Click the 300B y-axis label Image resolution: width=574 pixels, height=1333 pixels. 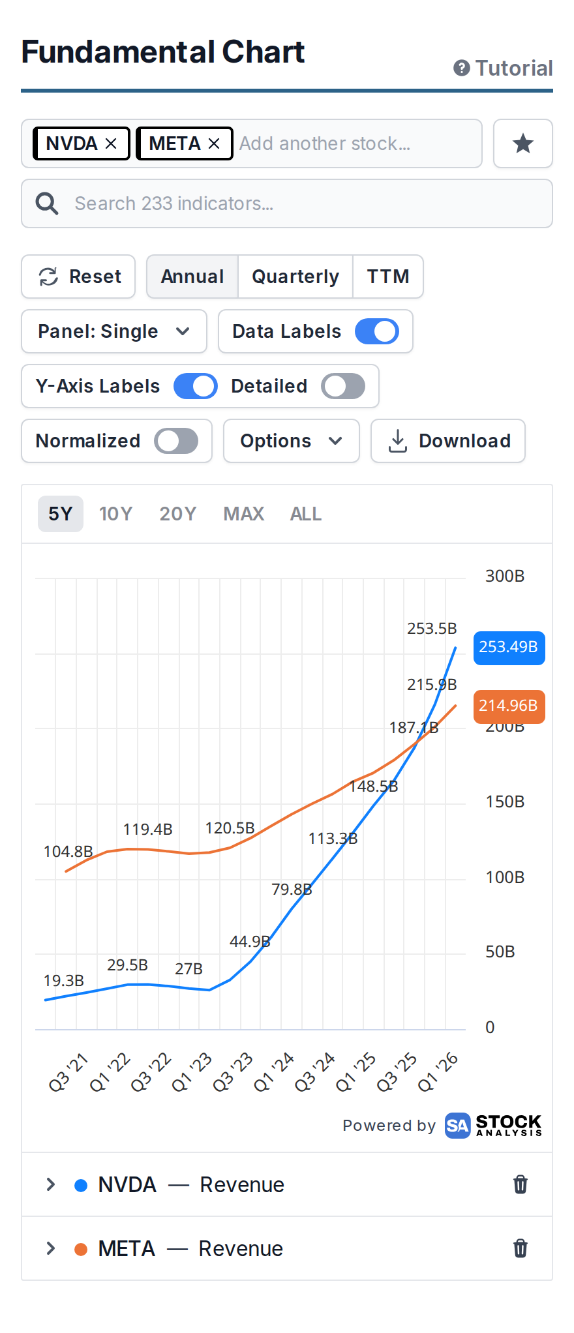click(505, 576)
